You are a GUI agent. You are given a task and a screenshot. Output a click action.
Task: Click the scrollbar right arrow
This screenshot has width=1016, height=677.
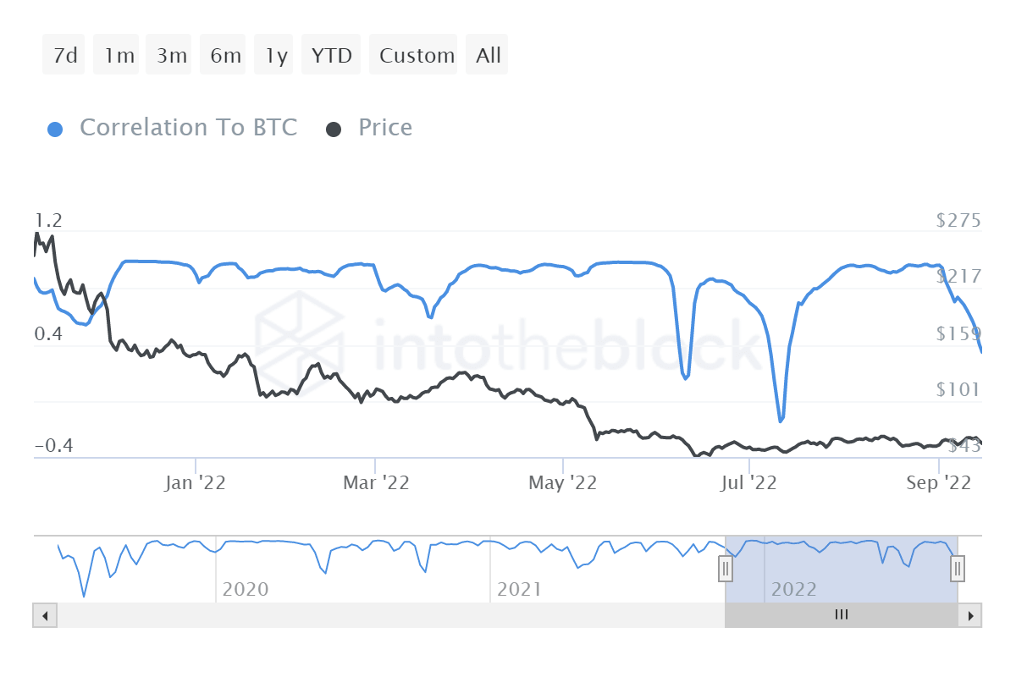point(970,615)
